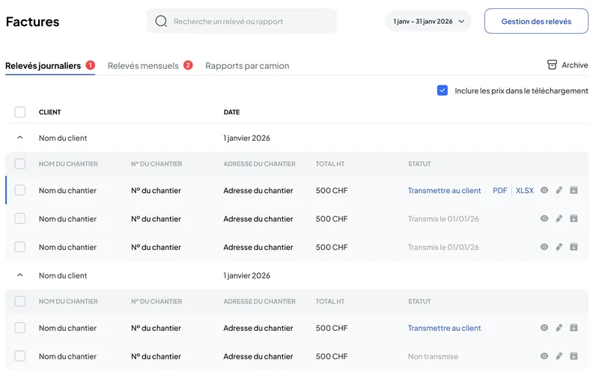Click '500 CHF' in the 'Non transmise' row
This screenshot has height=378, width=599.
pos(332,356)
